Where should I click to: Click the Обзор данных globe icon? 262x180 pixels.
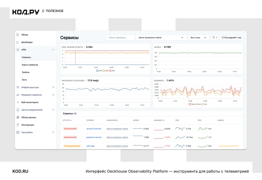click(18, 117)
